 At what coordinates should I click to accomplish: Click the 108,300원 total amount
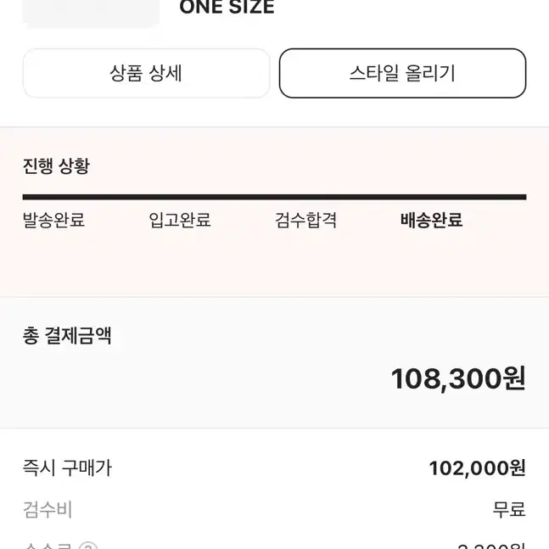coord(458,378)
